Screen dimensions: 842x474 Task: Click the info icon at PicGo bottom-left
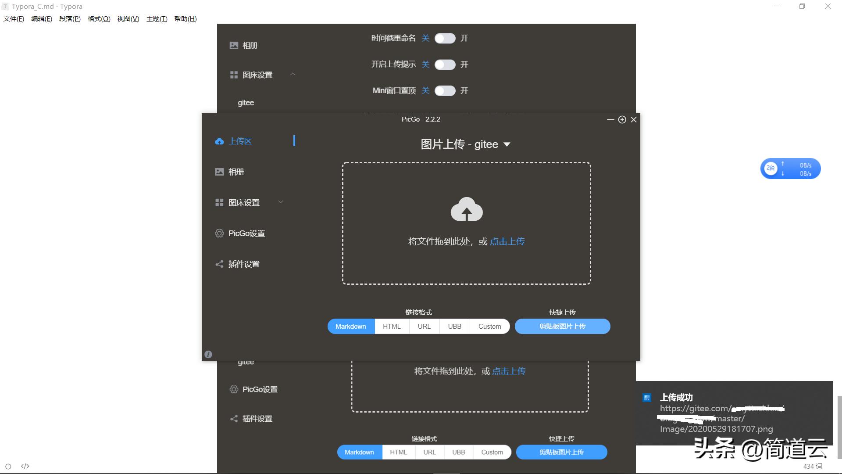208,354
